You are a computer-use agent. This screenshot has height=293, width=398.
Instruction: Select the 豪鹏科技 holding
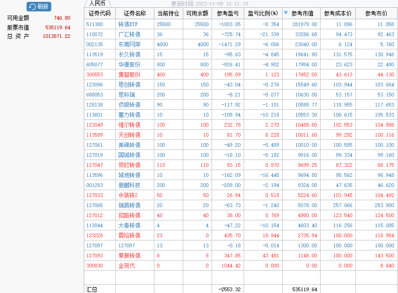click(130, 185)
